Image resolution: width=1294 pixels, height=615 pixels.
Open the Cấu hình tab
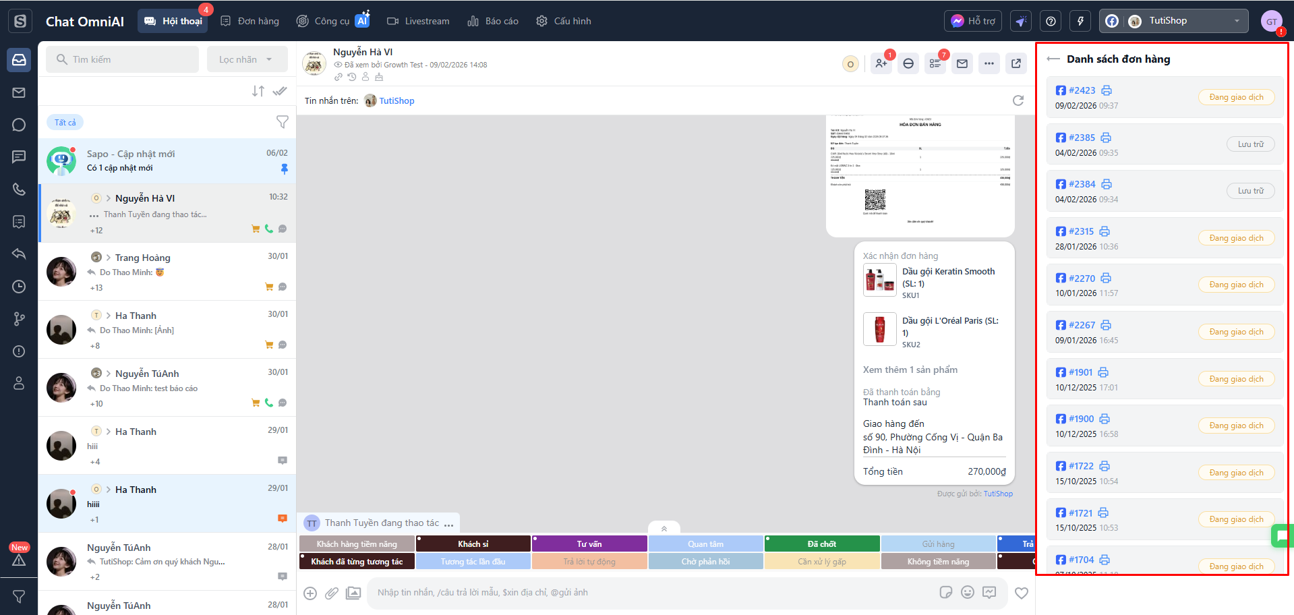coord(564,21)
